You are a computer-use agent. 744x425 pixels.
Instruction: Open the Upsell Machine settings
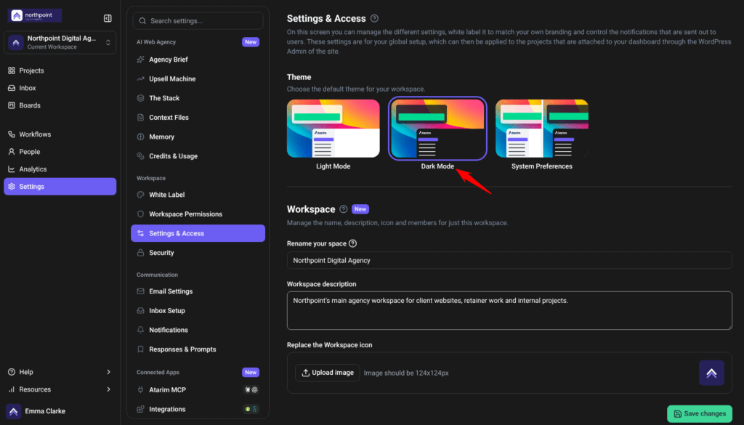[198, 78]
